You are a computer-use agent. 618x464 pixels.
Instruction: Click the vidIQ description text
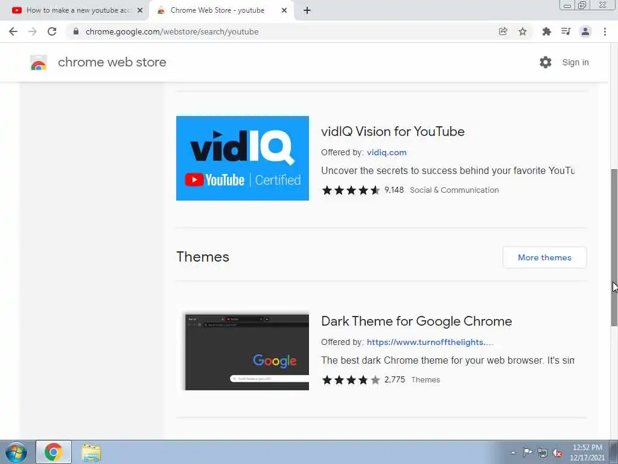pyautogui.click(x=448, y=171)
